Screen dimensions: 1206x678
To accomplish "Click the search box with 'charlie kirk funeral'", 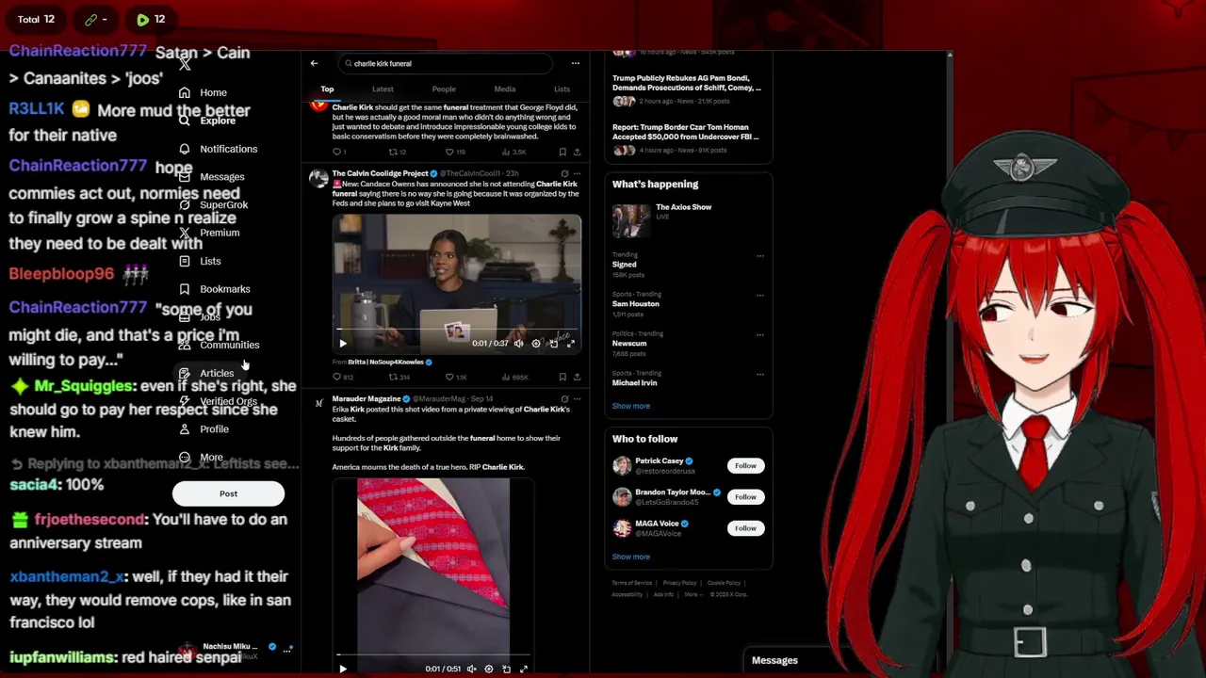I will point(445,63).
